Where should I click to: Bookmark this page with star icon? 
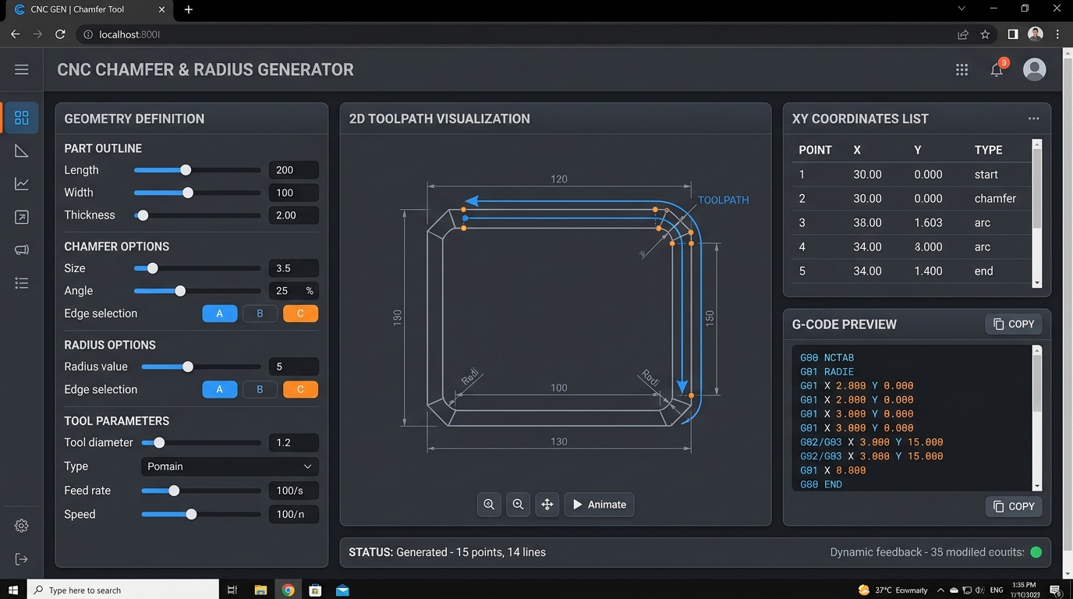pos(985,34)
